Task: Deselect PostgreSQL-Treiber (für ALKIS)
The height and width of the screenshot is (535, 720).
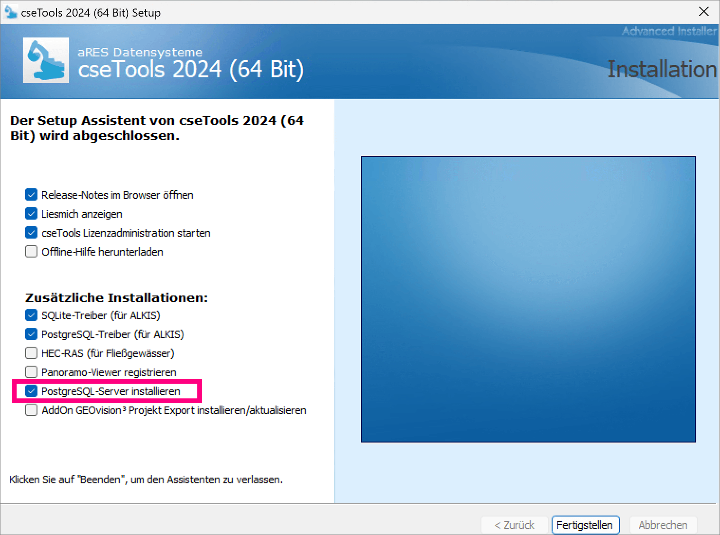Action: click(31, 334)
